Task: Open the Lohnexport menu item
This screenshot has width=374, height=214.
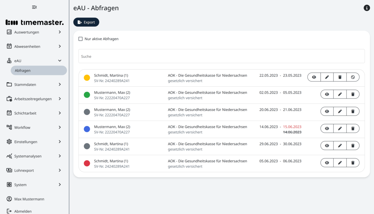Action: (34, 170)
